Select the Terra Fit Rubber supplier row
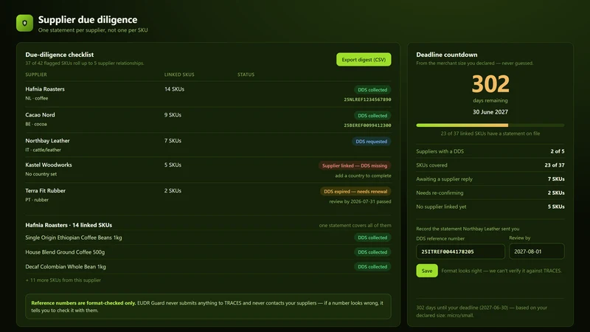 [208, 196]
